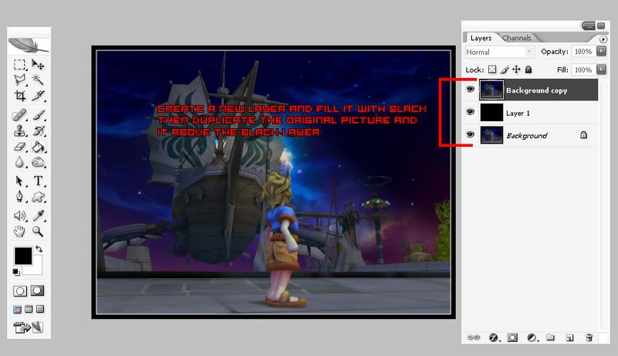This screenshot has height=356, width=618.
Task: Select the Magic Wand tool
Action: click(38, 80)
